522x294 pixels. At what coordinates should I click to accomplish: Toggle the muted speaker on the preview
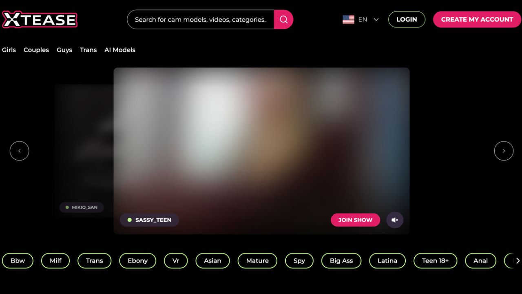395,220
